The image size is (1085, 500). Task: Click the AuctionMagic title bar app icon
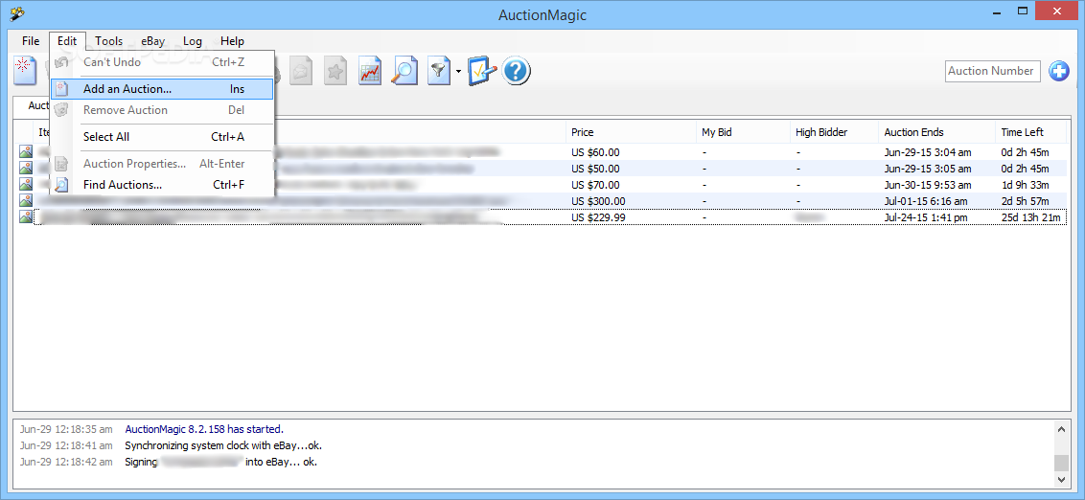tap(17, 13)
